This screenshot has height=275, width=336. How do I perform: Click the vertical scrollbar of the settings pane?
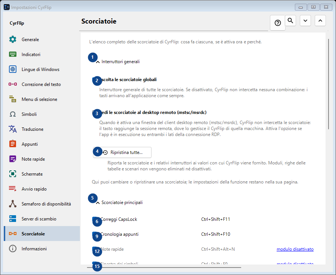329,84
